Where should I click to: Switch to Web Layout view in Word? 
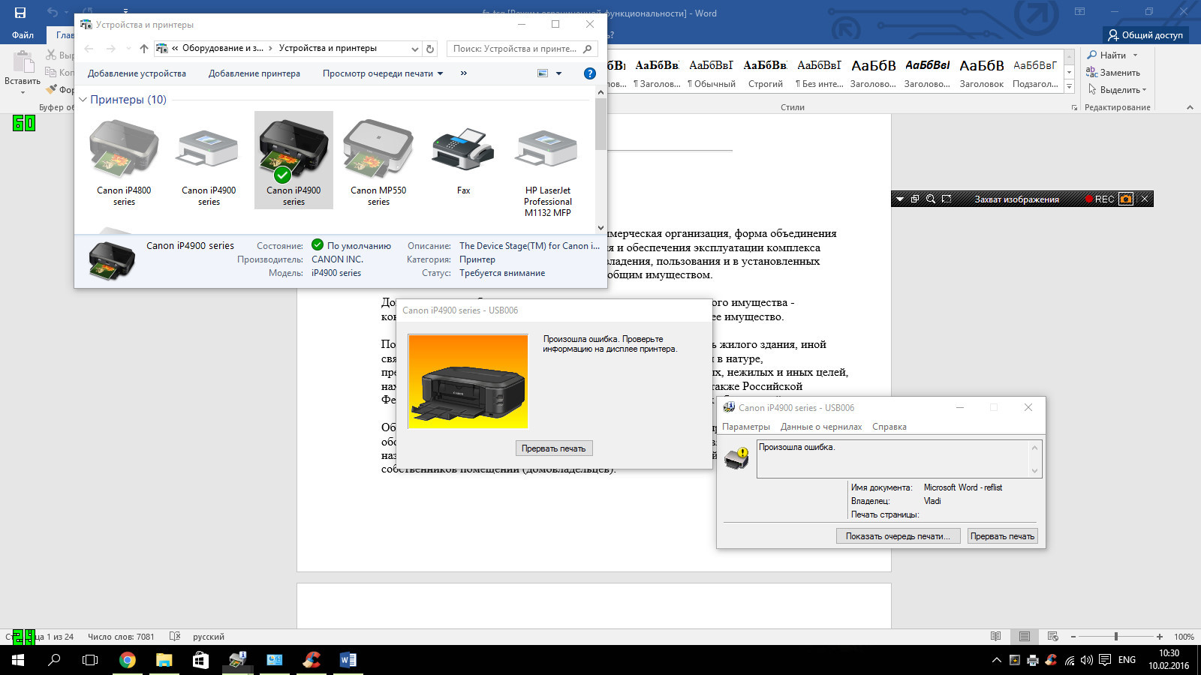(x=1052, y=637)
